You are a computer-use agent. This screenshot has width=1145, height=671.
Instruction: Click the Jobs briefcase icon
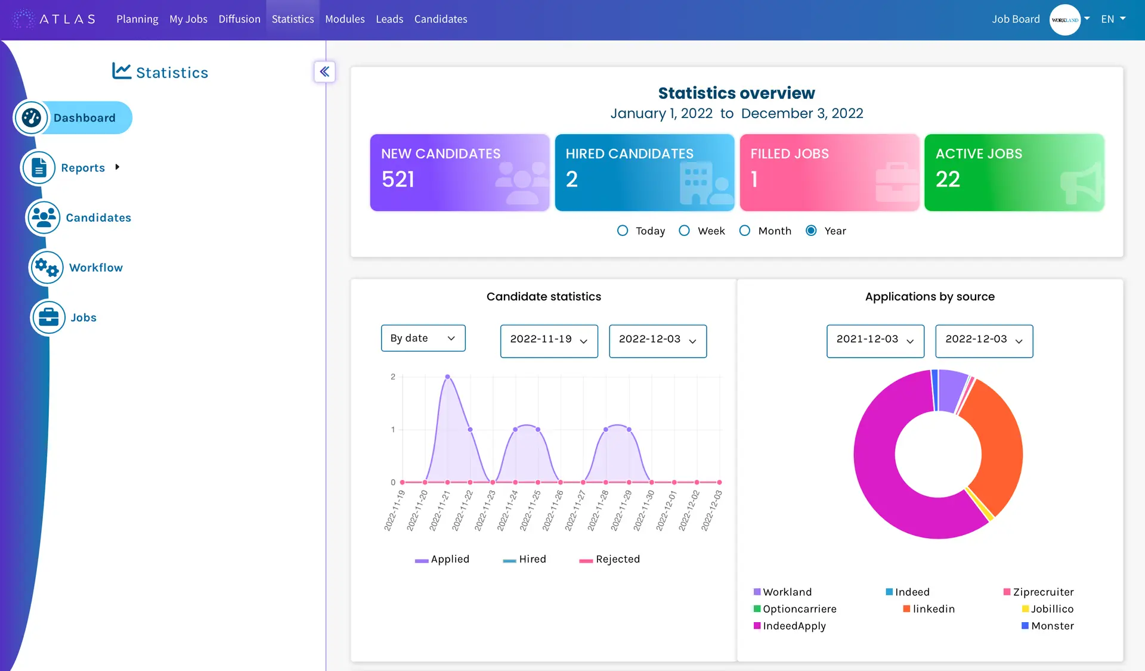click(48, 317)
